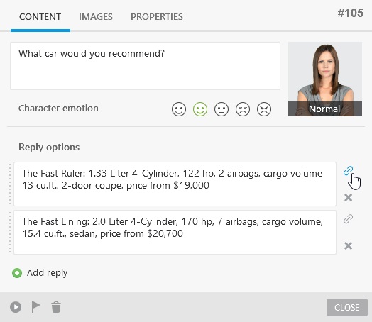
Task: Click the character portrait labeled Normal
Action: coord(324,79)
